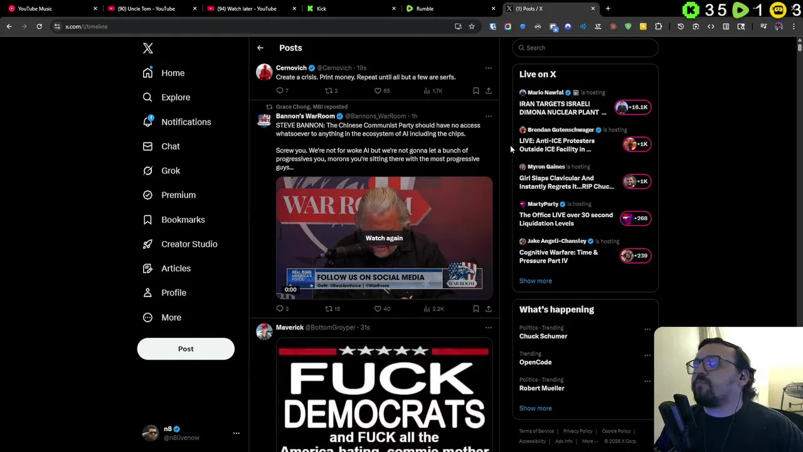
Task: Bookmark Bannon's WarRoom post
Action: [x=476, y=309]
